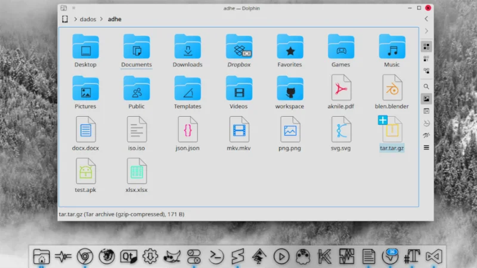Open the window menu icon in title bar

coord(63,8)
